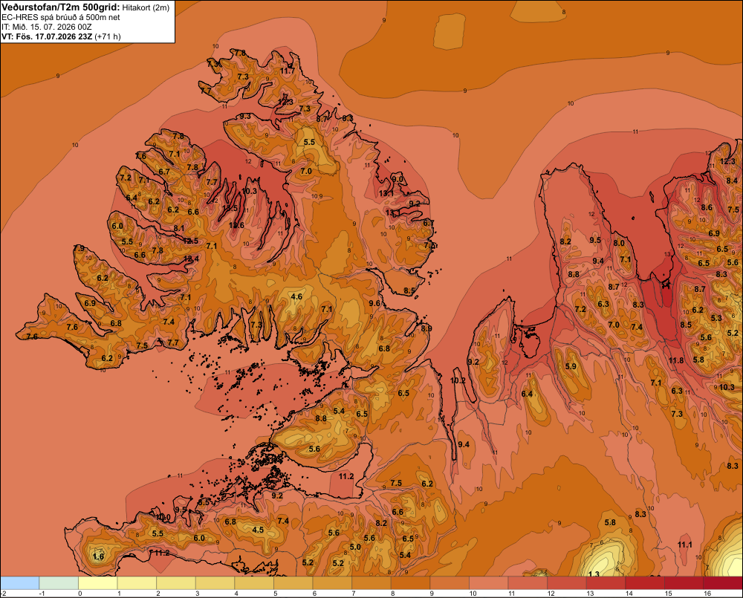Click the 8.1 temperature value

pyautogui.click(x=178, y=228)
